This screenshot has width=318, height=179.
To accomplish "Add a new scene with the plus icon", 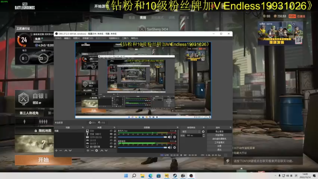I will pyautogui.click(x=56, y=151).
